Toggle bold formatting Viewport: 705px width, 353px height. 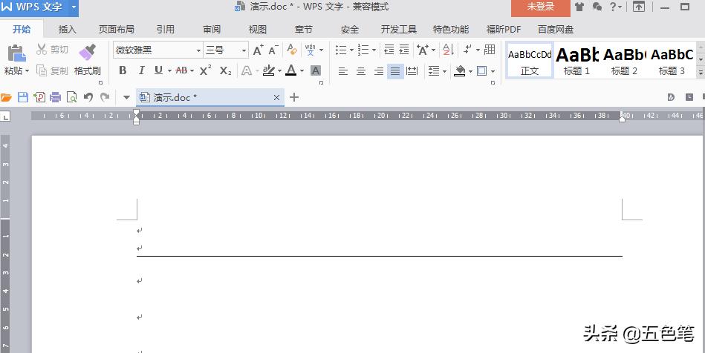coord(123,70)
